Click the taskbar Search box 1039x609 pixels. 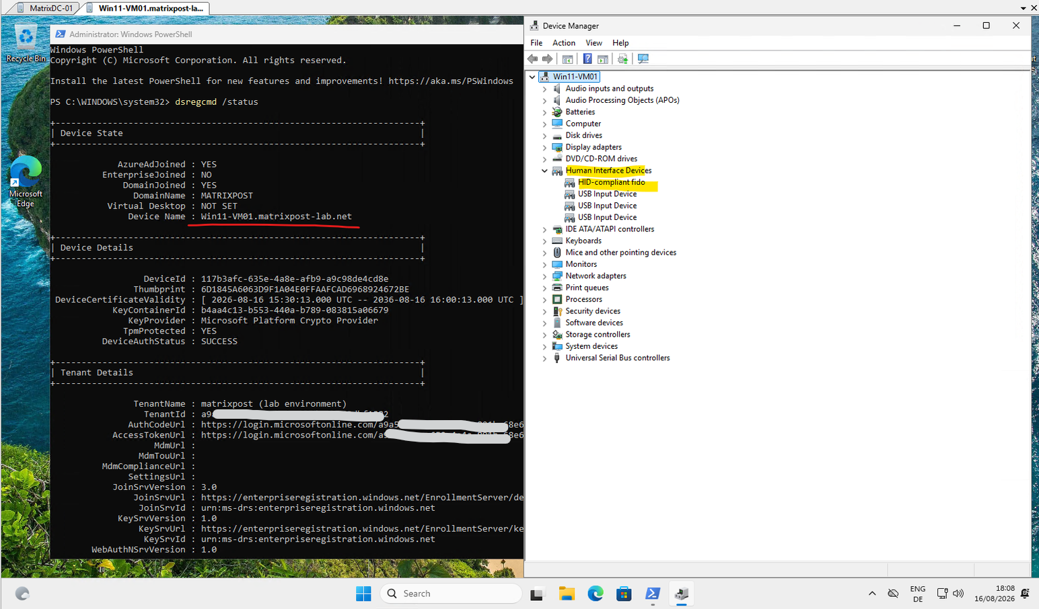tap(451, 594)
